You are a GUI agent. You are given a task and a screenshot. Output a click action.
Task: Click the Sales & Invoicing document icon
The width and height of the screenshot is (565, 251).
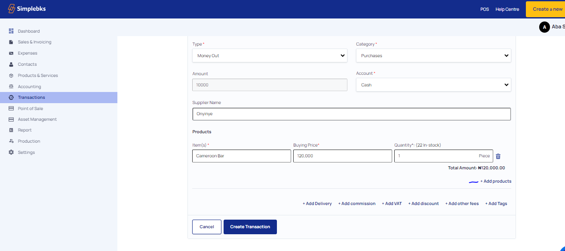click(x=11, y=42)
